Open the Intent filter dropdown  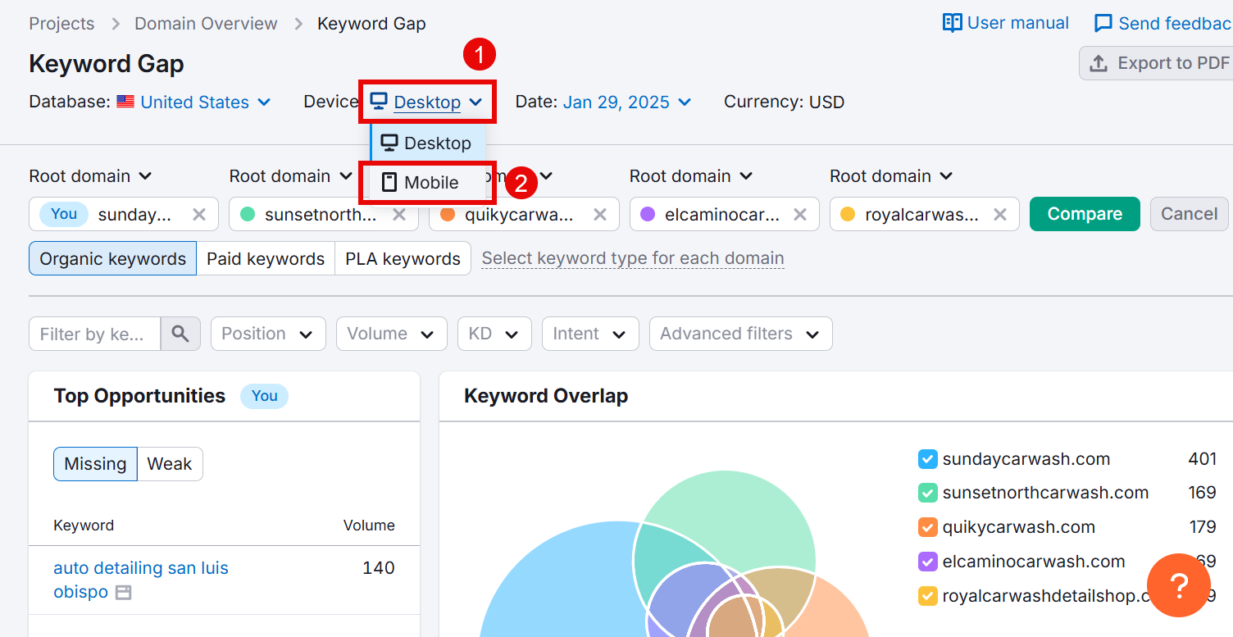click(x=590, y=334)
